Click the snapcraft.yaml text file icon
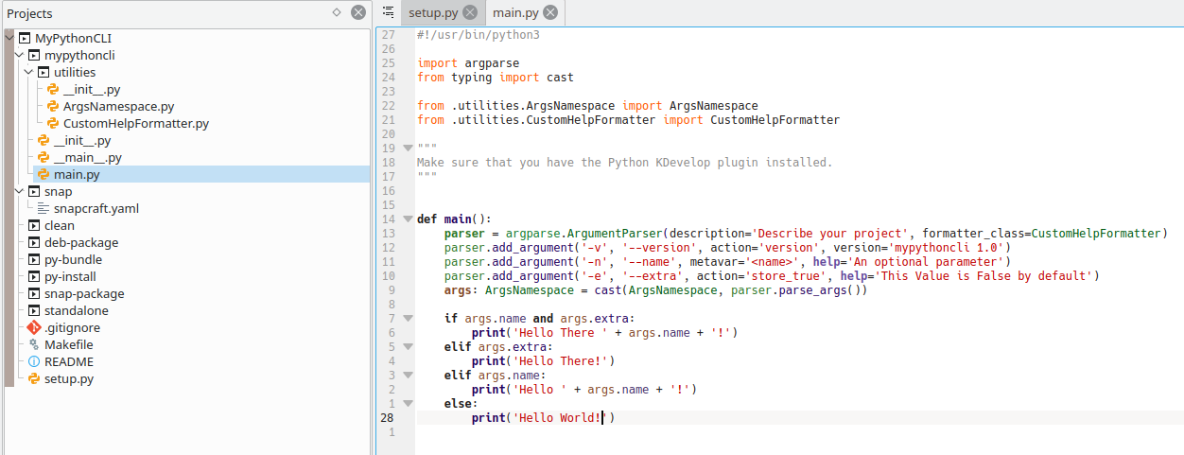The image size is (1184, 455). pos(44,209)
